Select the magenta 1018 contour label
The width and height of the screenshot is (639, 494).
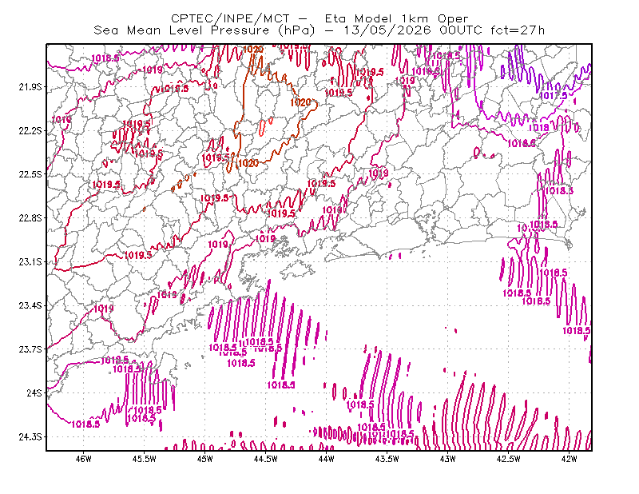point(538,128)
